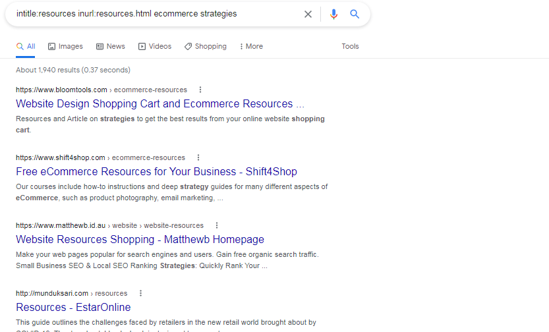The height and width of the screenshot is (332, 549).
Task: Clear the search query with the X icon
Action: tap(308, 14)
